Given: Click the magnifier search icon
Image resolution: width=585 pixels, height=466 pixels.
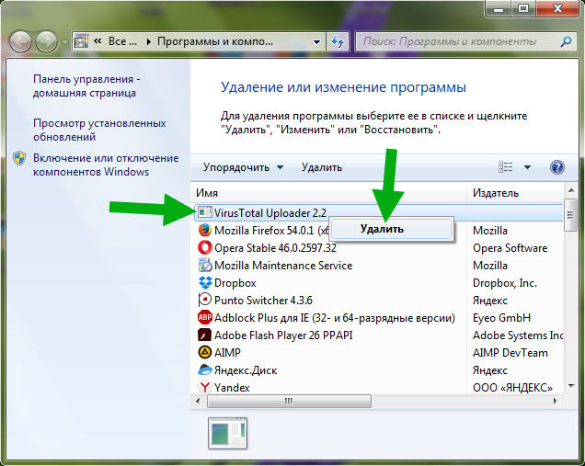Looking at the screenshot, I should tap(566, 41).
